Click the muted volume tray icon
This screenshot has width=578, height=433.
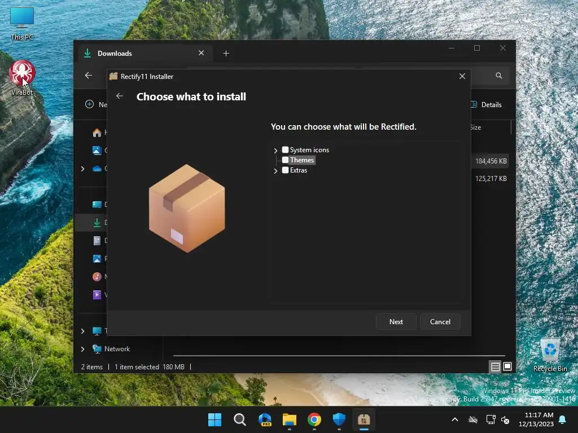505,419
